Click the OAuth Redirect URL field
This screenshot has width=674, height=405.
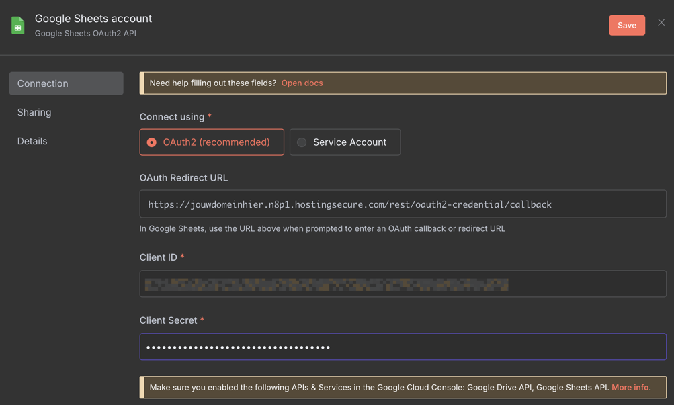pyautogui.click(x=403, y=204)
